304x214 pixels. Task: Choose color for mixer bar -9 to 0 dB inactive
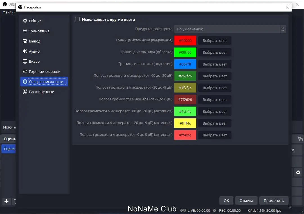coord(215,100)
